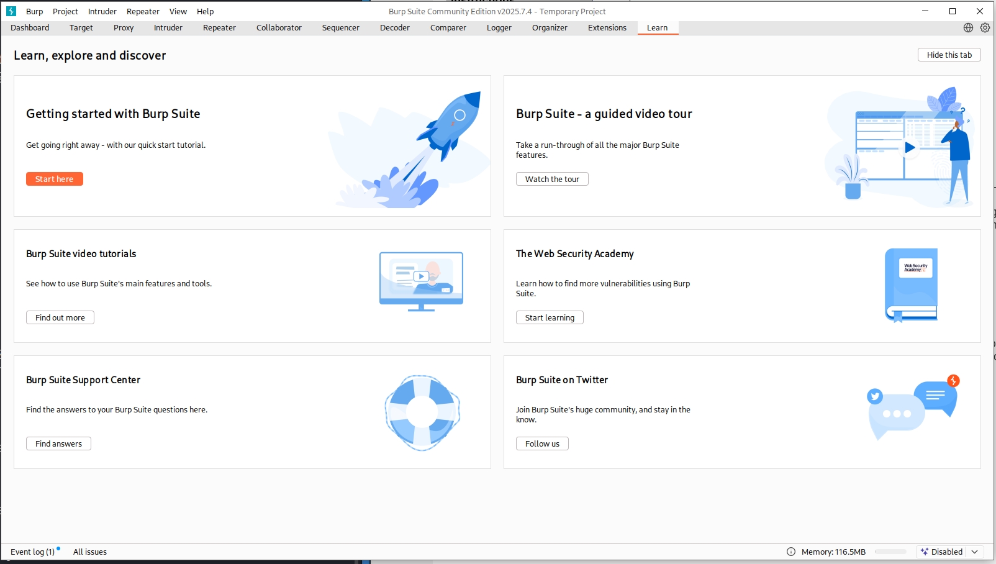Click the Web Security Academy book icon

tap(911, 285)
